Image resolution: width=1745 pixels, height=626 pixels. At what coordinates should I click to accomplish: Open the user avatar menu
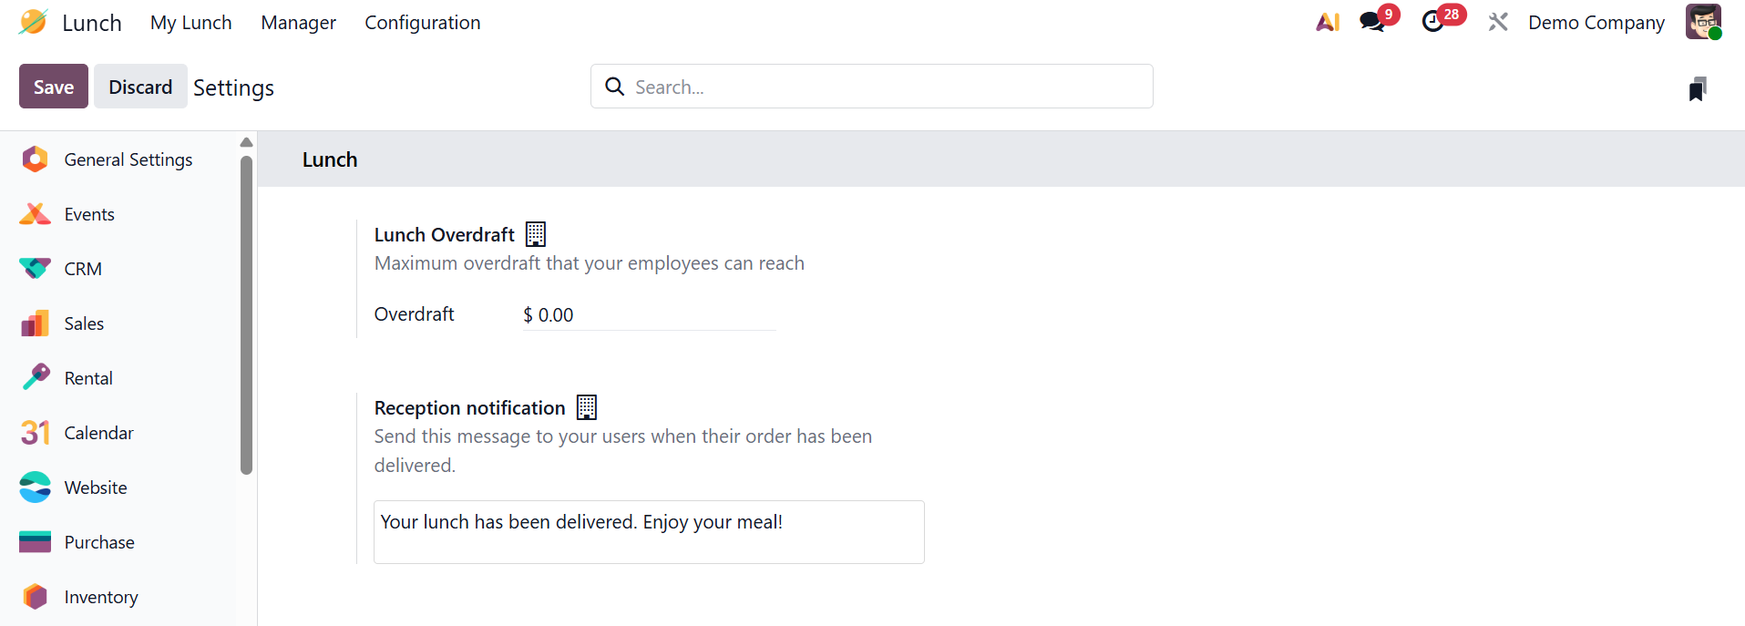click(x=1702, y=22)
